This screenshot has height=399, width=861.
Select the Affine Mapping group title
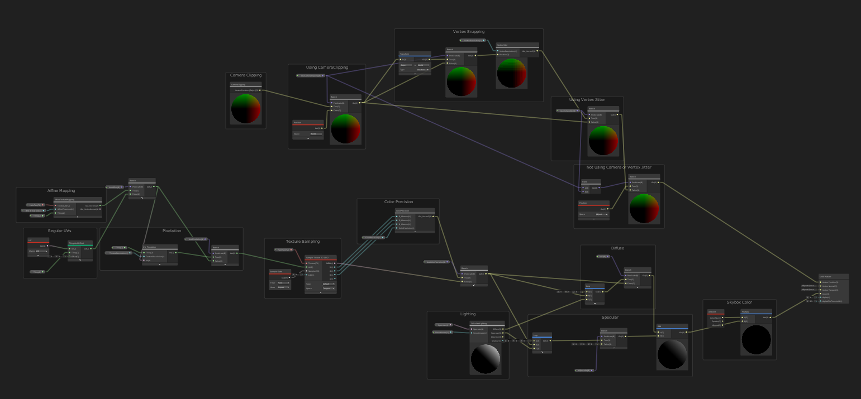(61, 191)
